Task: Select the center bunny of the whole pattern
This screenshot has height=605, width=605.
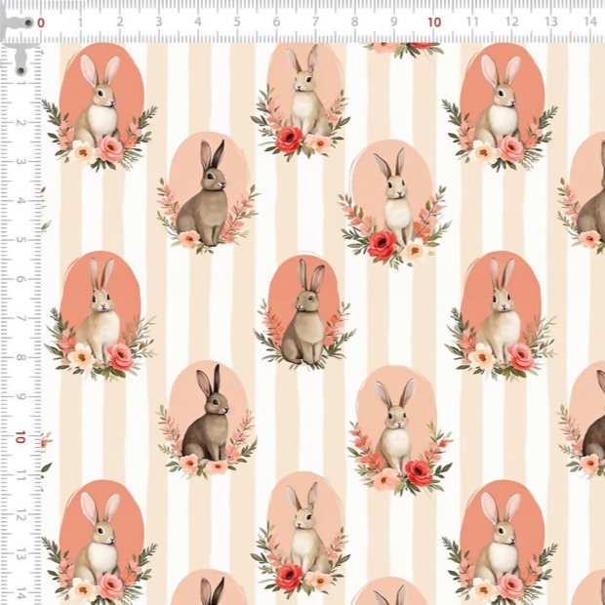Action: pyautogui.click(x=305, y=312)
